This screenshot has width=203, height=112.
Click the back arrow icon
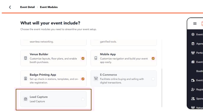pyautogui.click(x=10, y=7)
